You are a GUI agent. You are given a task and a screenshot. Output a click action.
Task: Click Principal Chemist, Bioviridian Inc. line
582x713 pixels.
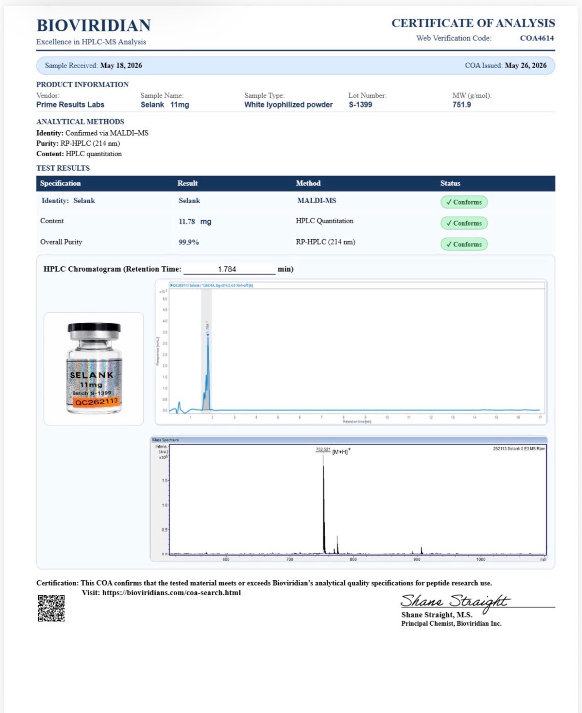click(451, 624)
